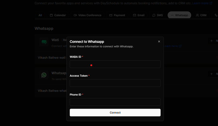Open the Payment tab

click(117, 15)
